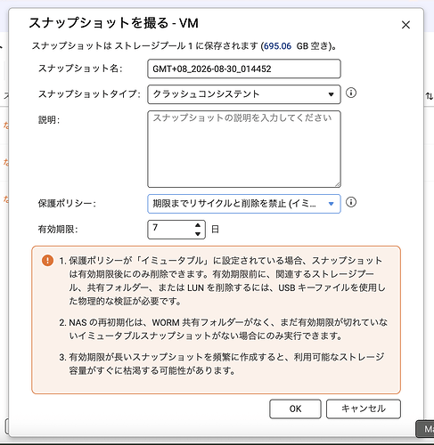
Task: Click the partially hidden gray M button
Action: click(425, 429)
